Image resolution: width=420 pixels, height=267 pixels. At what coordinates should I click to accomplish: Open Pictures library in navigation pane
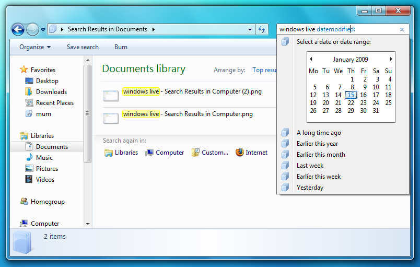(46, 169)
